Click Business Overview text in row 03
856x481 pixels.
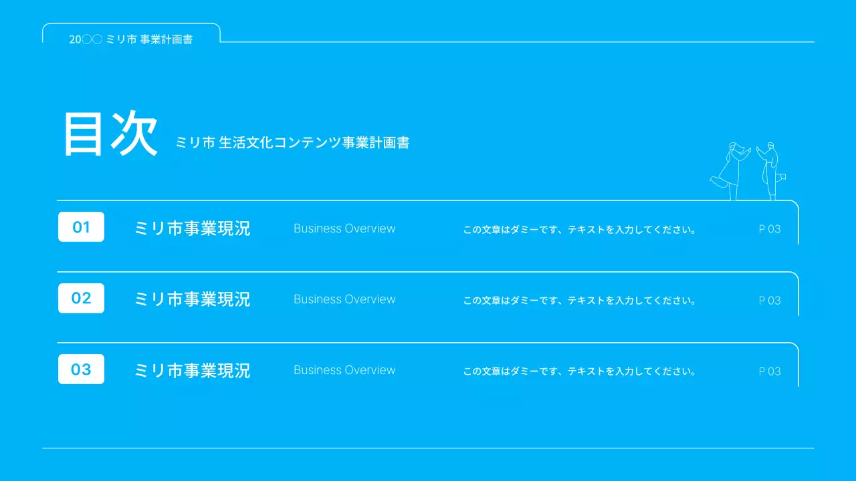tap(344, 370)
